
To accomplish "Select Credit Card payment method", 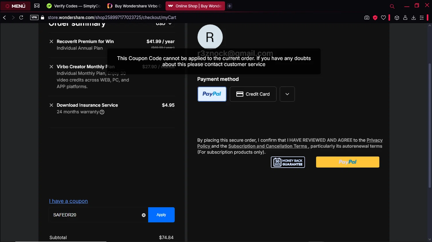I will pos(253,94).
